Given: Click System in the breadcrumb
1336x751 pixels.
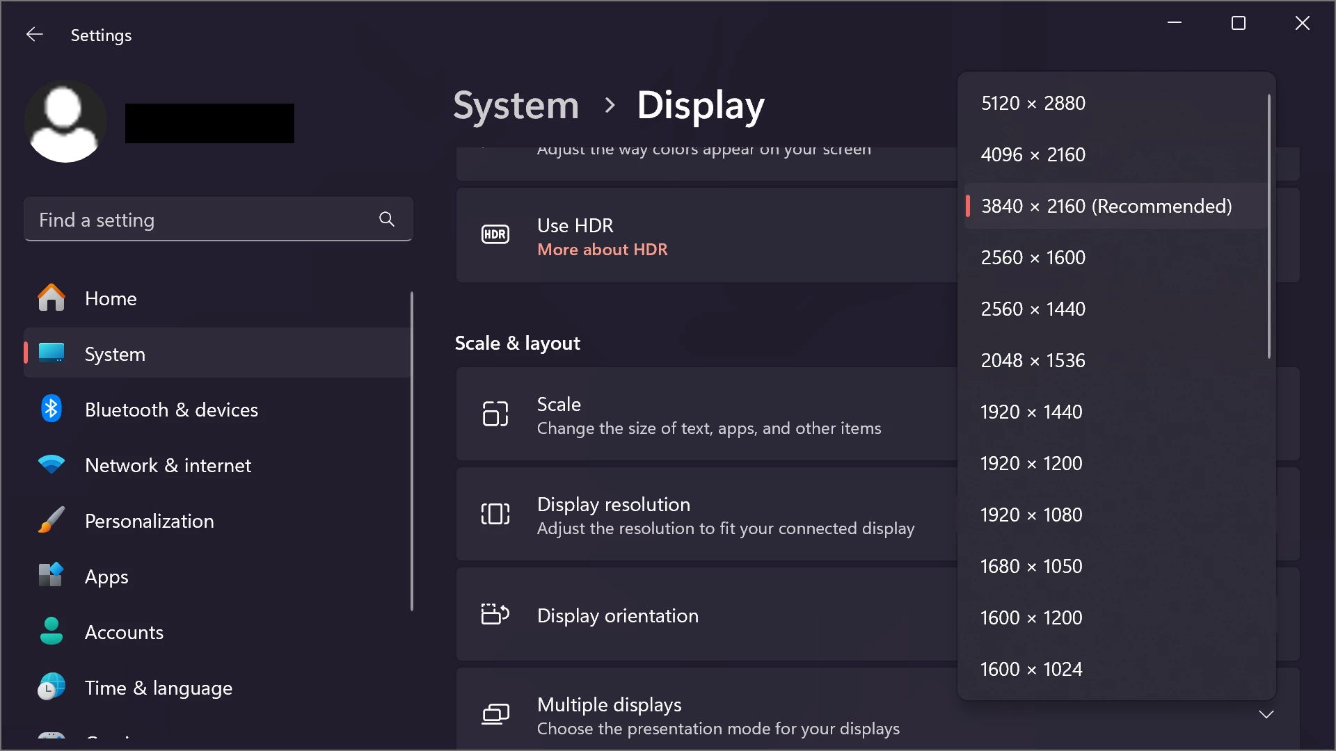Looking at the screenshot, I should (516, 106).
